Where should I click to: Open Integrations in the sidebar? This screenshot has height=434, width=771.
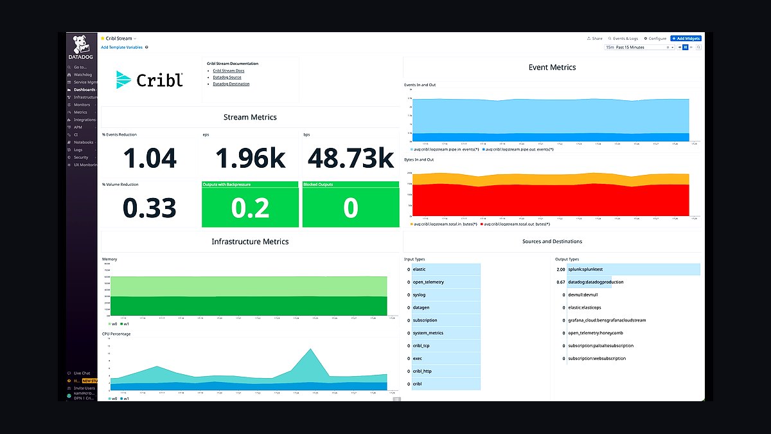(x=82, y=120)
